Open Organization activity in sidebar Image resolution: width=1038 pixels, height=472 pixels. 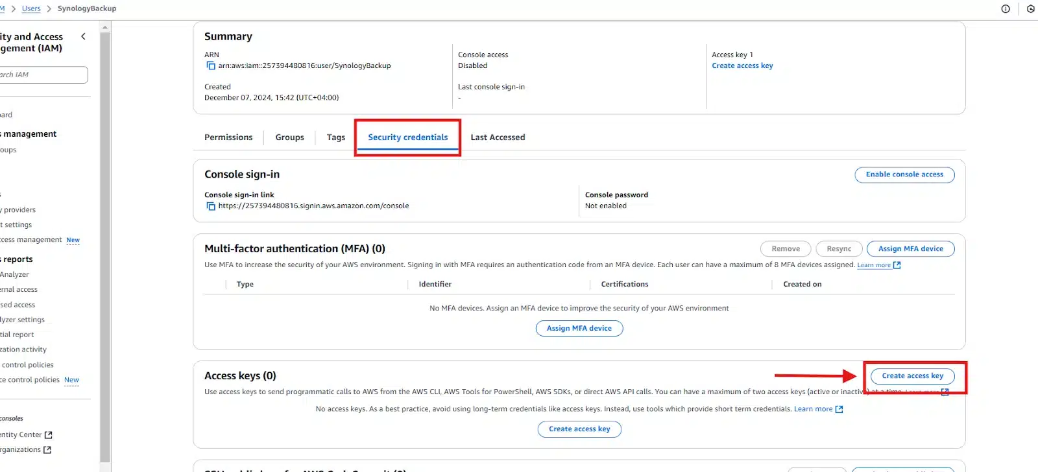point(23,349)
